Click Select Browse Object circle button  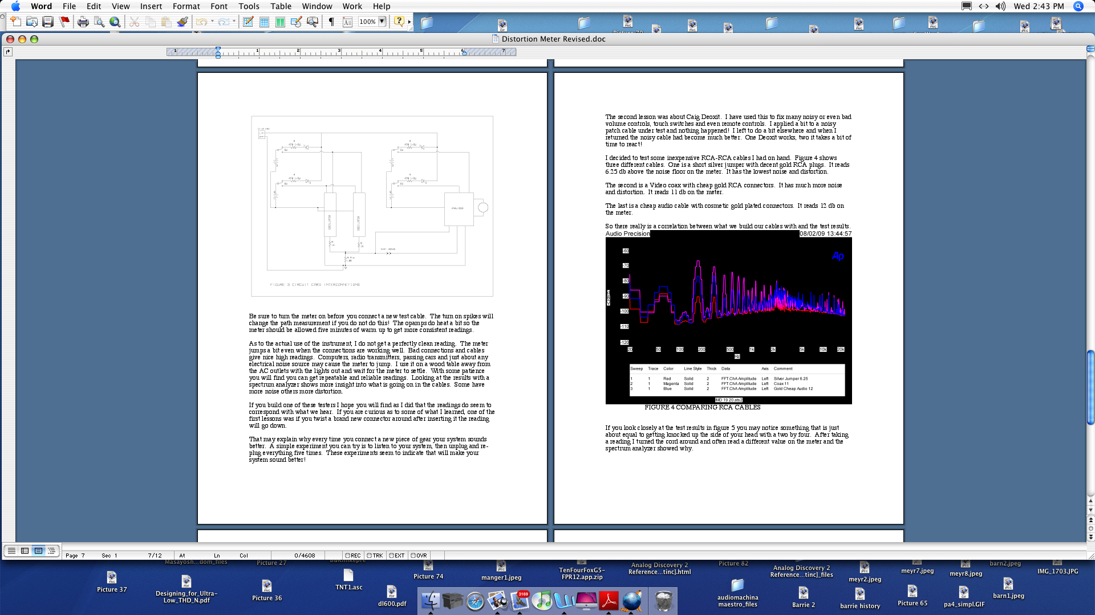[1090, 528]
